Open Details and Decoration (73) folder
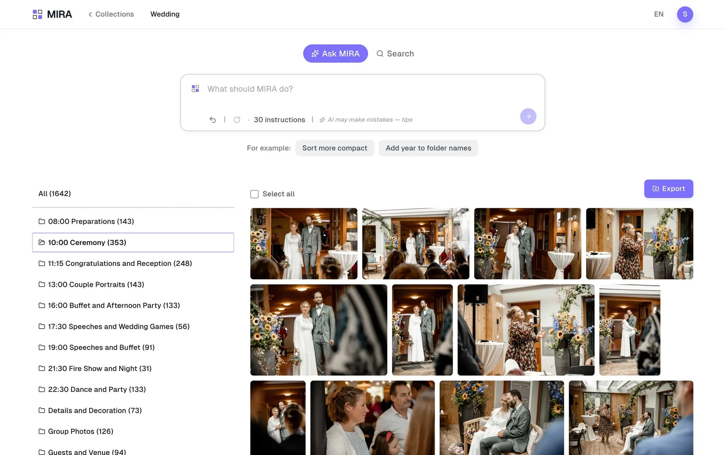The image size is (726, 455). tap(133, 410)
